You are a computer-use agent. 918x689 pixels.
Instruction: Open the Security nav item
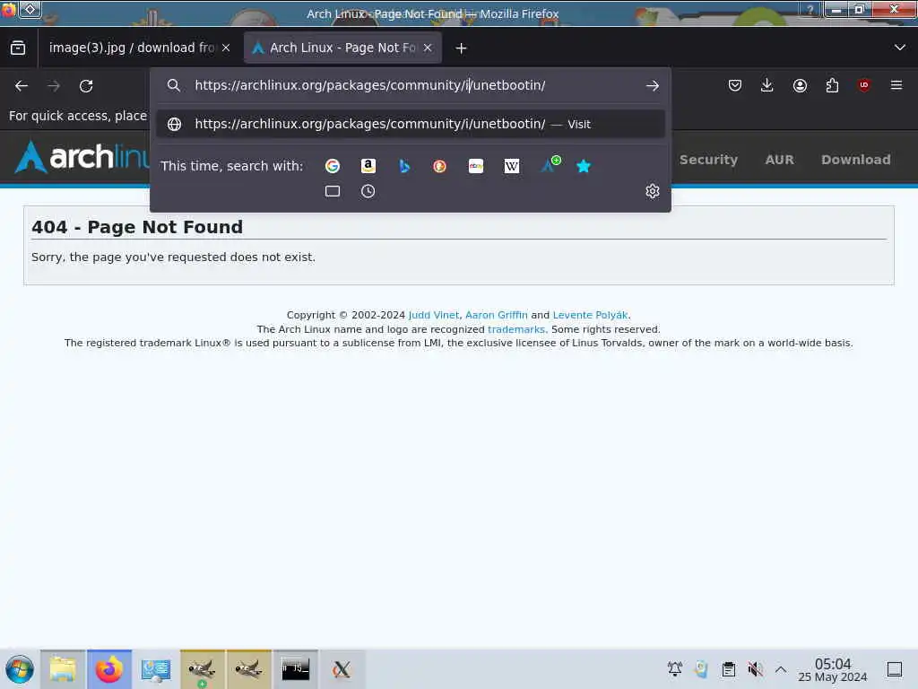click(708, 160)
